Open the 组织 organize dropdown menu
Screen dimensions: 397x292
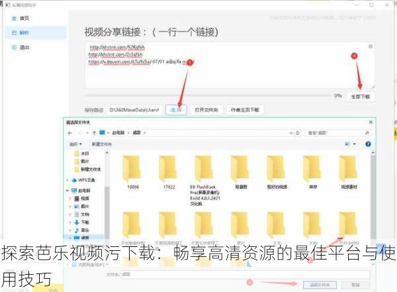click(x=75, y=144)
